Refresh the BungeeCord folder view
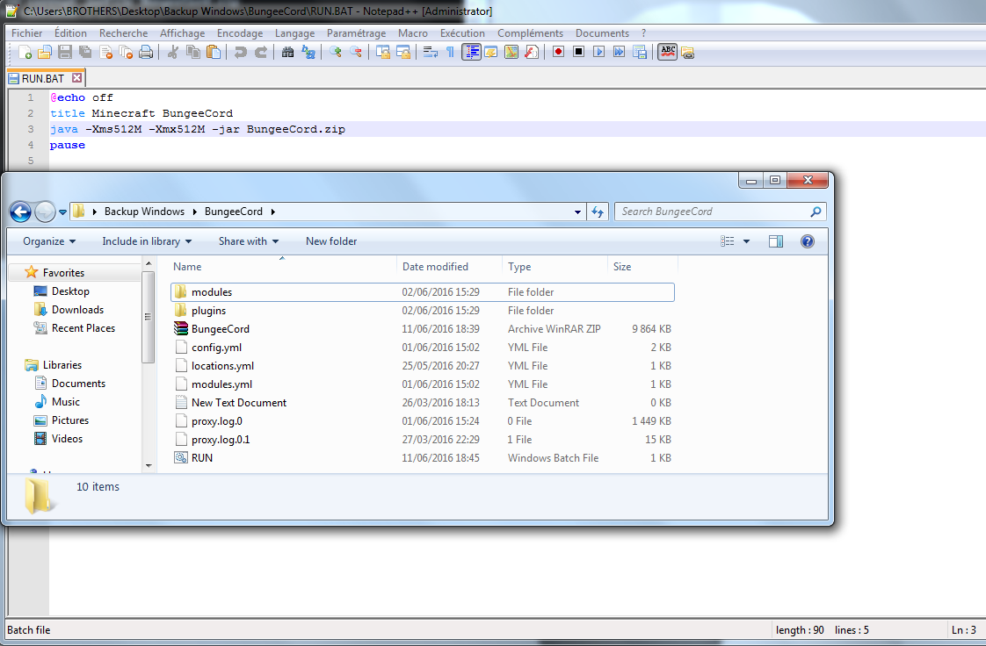 click(598, 212)
